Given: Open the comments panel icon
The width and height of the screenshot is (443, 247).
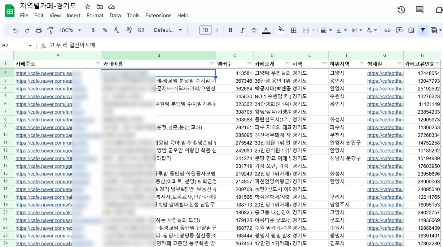Looking at the screenshot, I should tap(419, 10).
